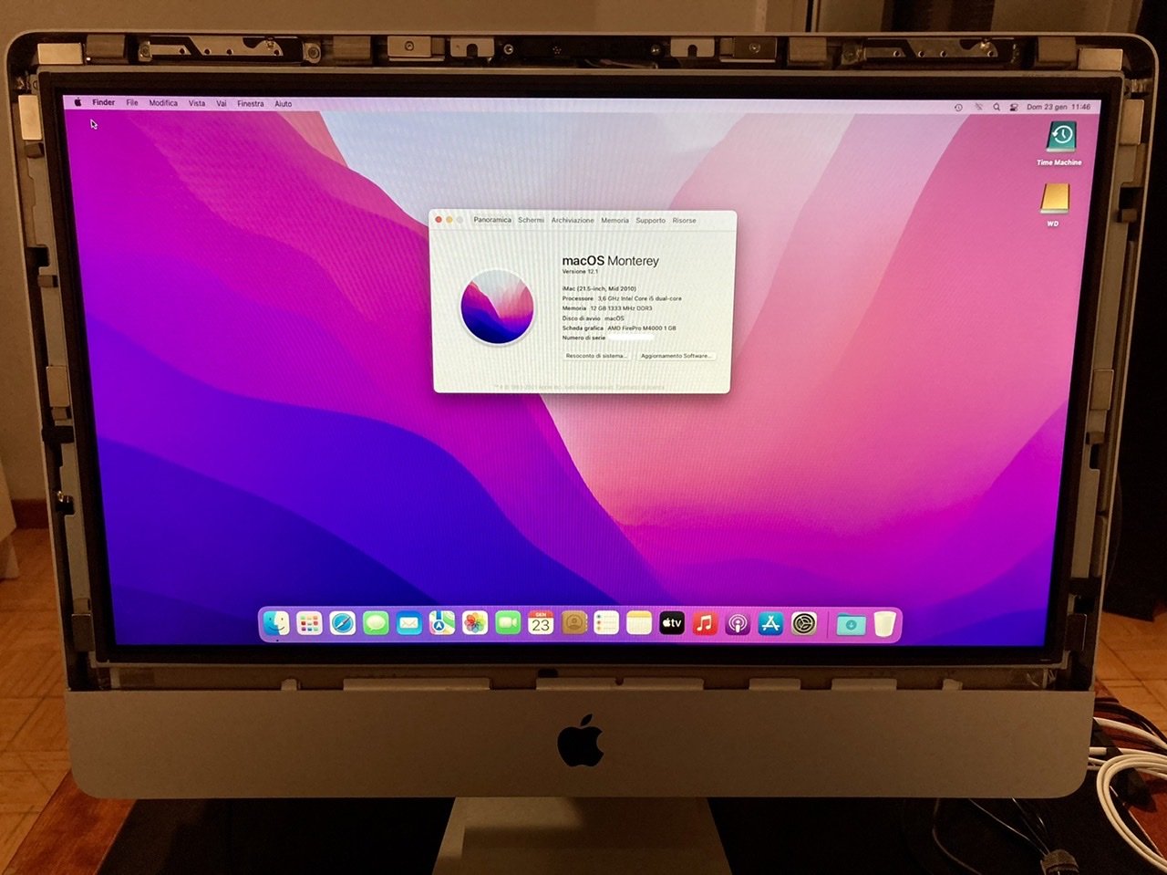Launch Apple TV from the dock
The height and width of the screenshot is (875, 1167).
[672, 623]
